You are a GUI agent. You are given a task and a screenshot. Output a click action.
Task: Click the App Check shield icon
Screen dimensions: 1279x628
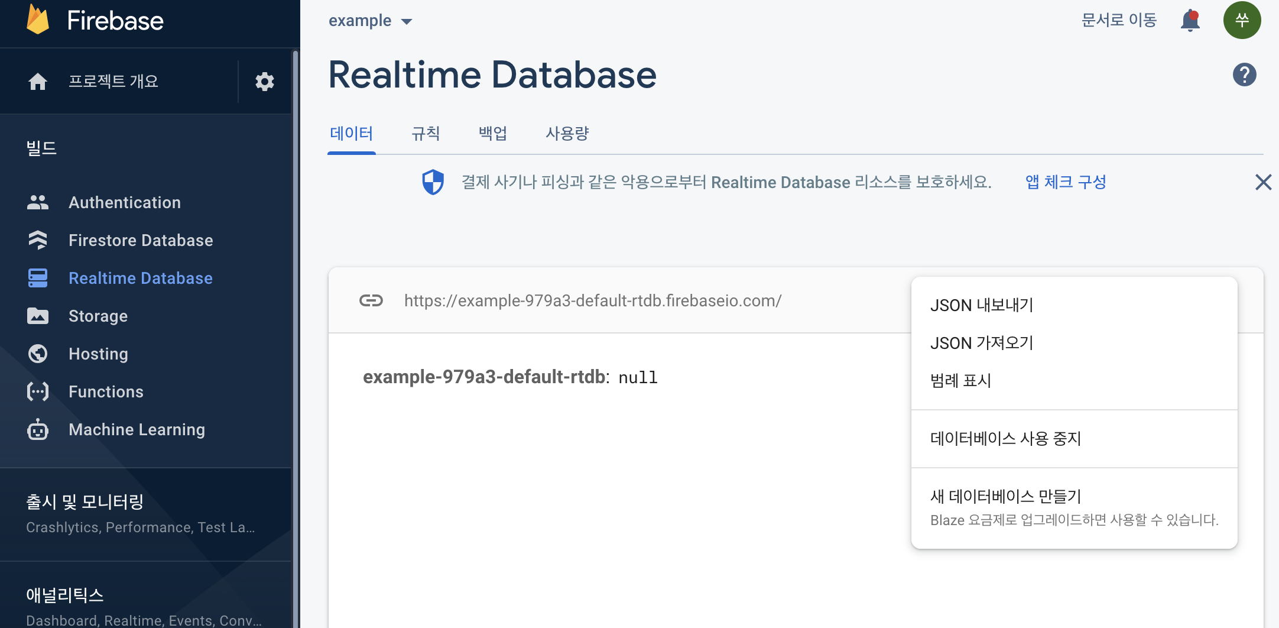(433, 182)
